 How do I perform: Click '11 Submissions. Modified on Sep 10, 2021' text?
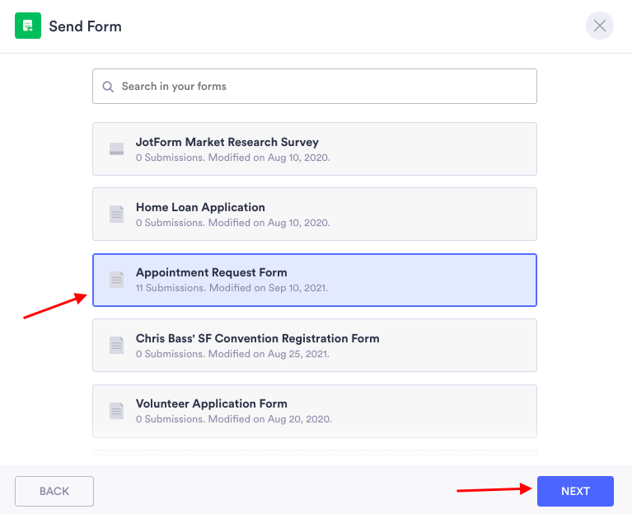pyautogui.click(x=232, y=288)
